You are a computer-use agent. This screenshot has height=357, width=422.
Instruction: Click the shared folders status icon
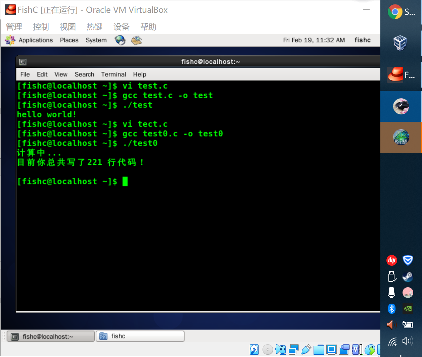(x=319, y=350)
